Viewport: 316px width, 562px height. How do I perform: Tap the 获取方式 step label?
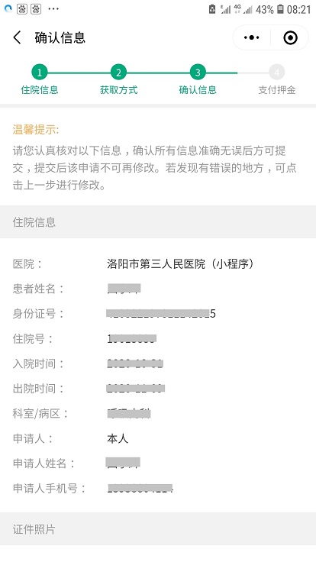point(118,90)
